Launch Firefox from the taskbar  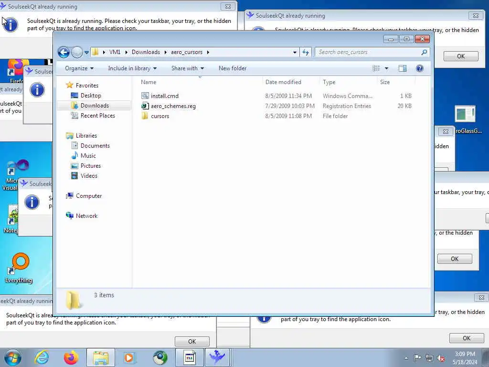point(71,357)
